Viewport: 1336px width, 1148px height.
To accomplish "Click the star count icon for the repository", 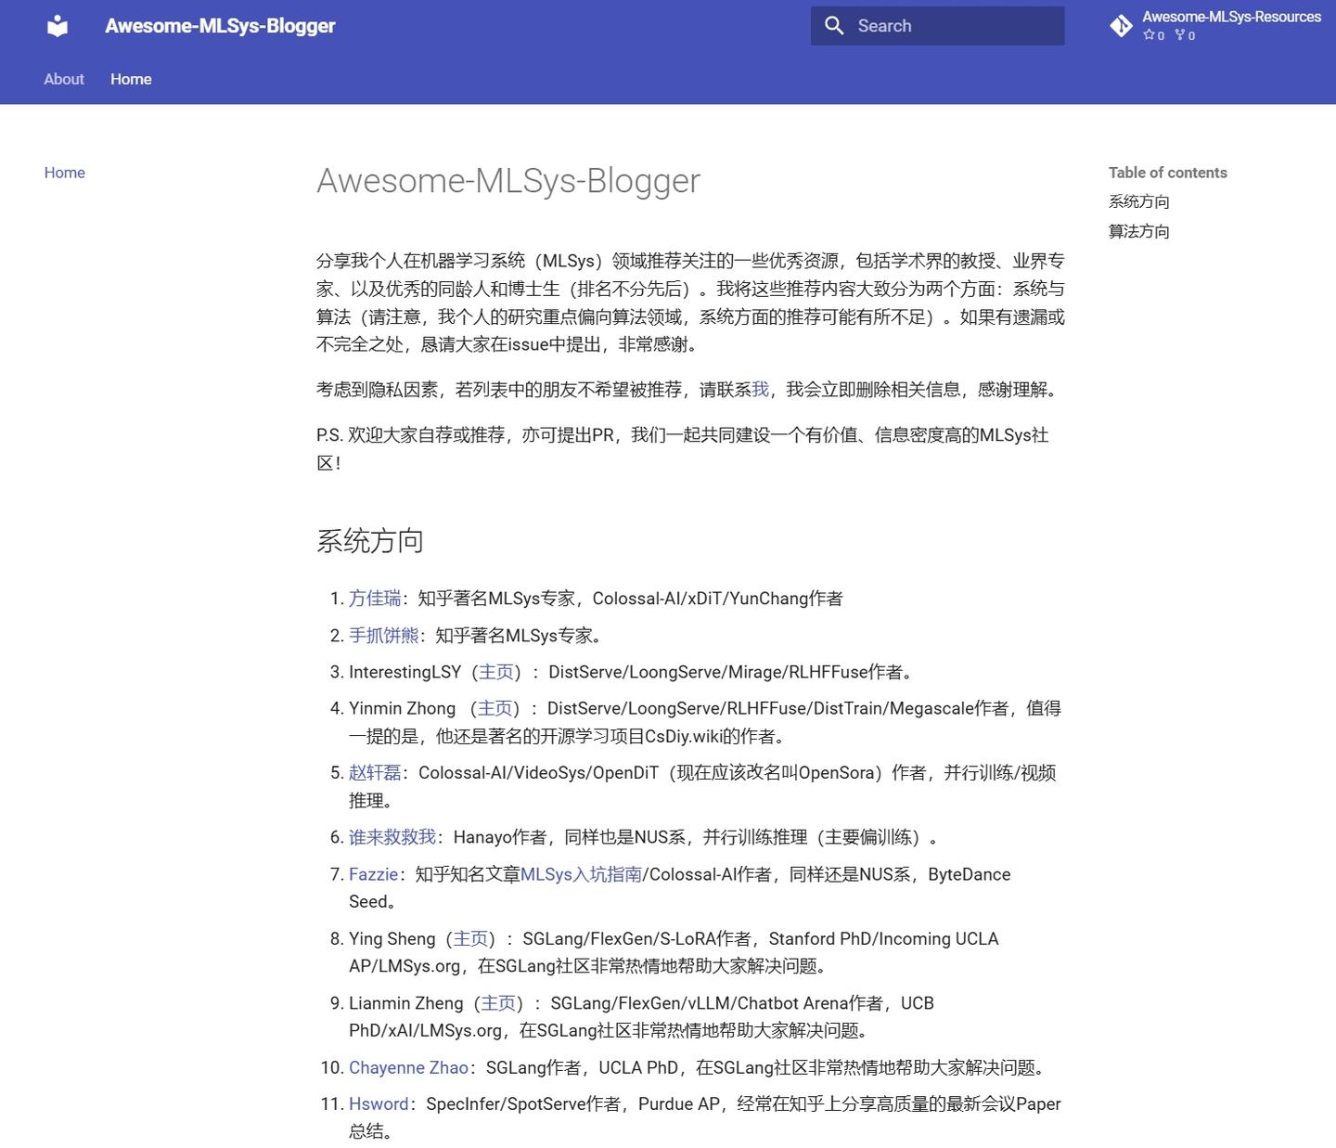I will coord(1150,34).
